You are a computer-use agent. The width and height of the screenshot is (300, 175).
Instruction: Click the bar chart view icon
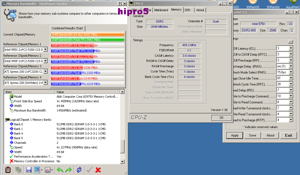[x=37, y=170]
